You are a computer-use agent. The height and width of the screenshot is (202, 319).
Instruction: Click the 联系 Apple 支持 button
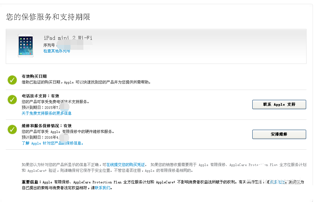tap(279, 104)
